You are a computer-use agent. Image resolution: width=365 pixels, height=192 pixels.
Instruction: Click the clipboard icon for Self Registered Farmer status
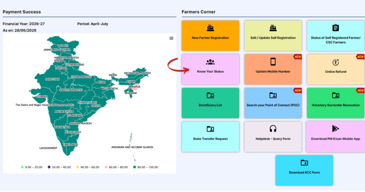point(335,28)
